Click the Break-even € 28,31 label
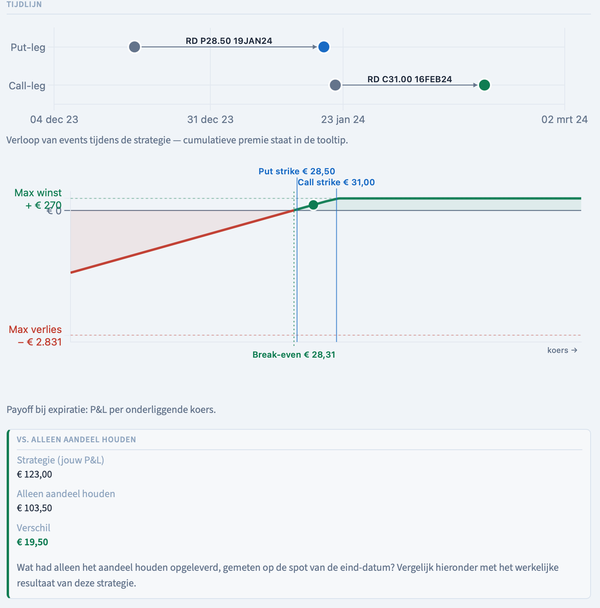 point(294,355)
